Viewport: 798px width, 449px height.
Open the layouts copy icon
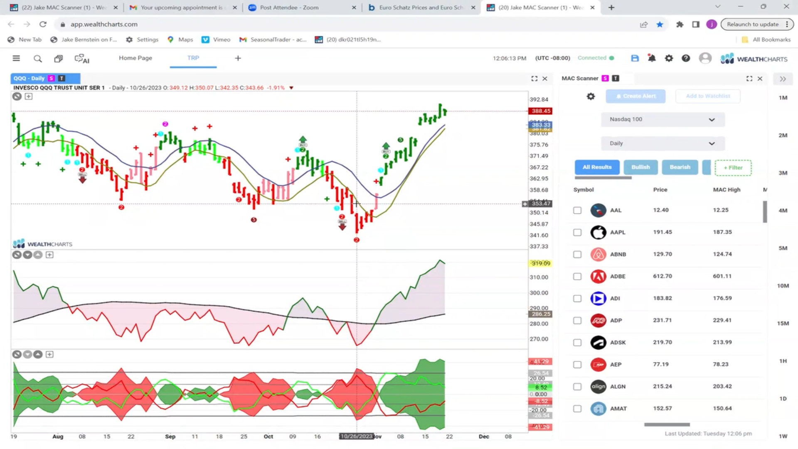tap(59, 59)
